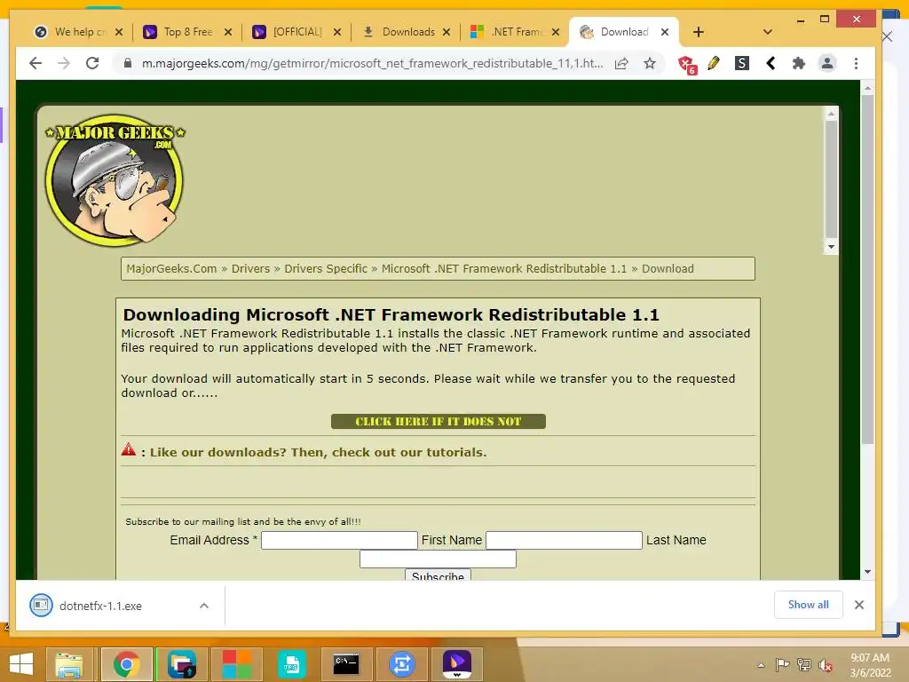
Task: Click the page scroll-down arrow
Action: tap(868, 572)
